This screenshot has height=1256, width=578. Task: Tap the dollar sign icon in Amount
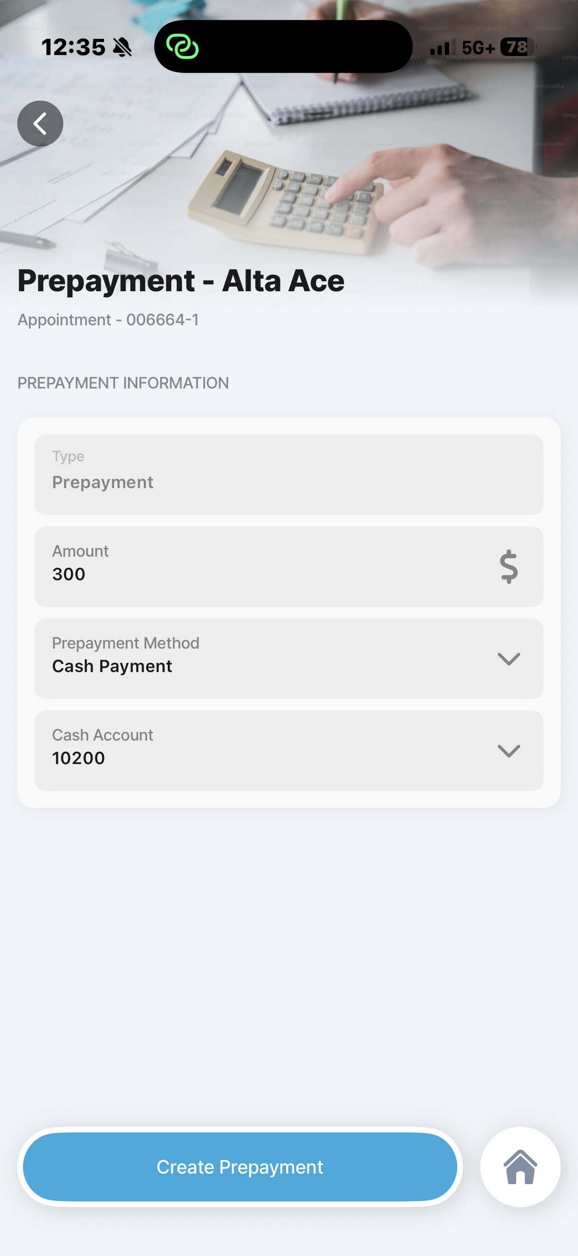(x=508, y=567)
